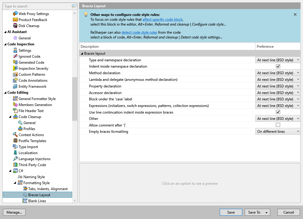Click the Disk Cleanup icon
This screenshot has height=219, width=303.
point(15,26)
